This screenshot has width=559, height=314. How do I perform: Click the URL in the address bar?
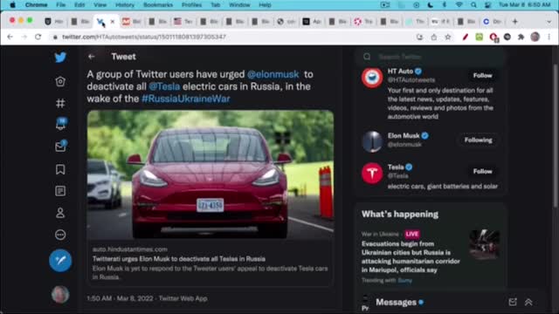point(144,37)
